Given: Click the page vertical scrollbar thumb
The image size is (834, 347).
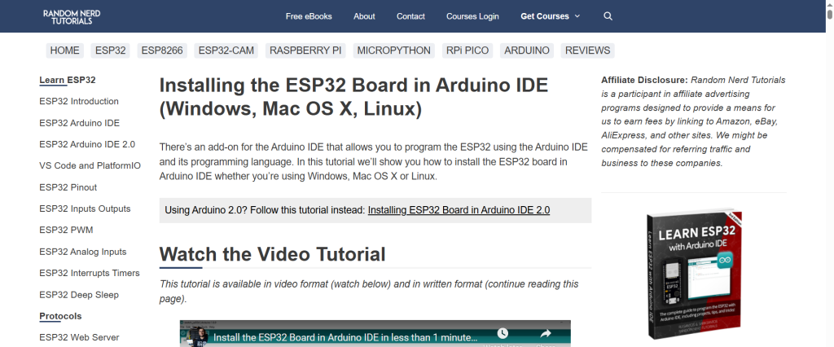Looking at the screenshot, I should (830, 15).
